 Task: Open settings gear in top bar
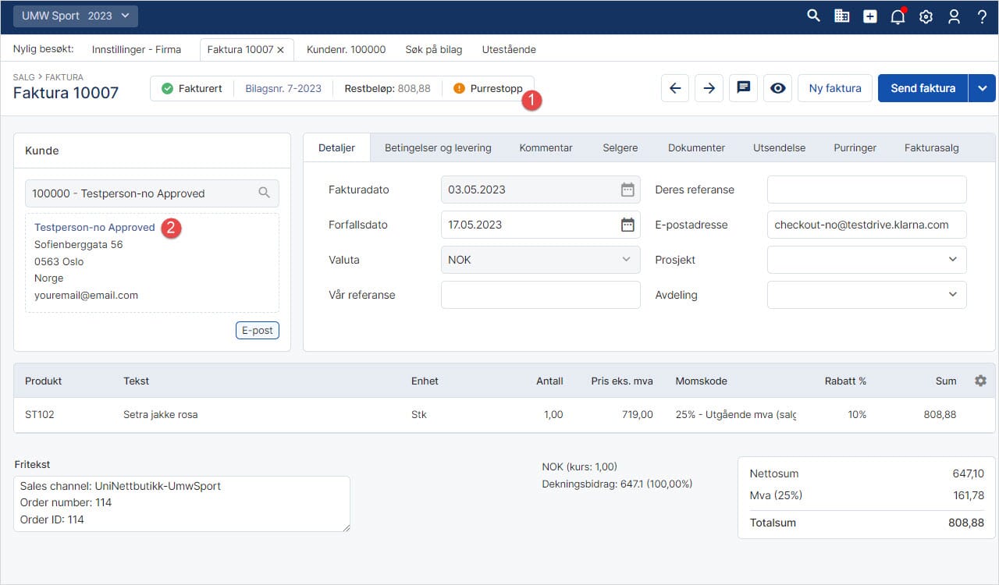(926, 16)
